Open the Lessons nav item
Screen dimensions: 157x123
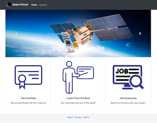point(43,5)
